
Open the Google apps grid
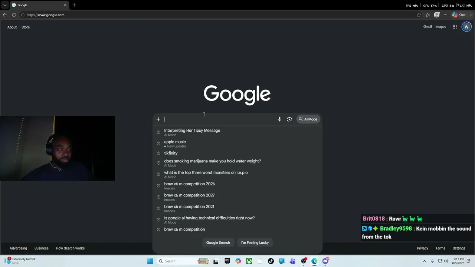point(455,27)
